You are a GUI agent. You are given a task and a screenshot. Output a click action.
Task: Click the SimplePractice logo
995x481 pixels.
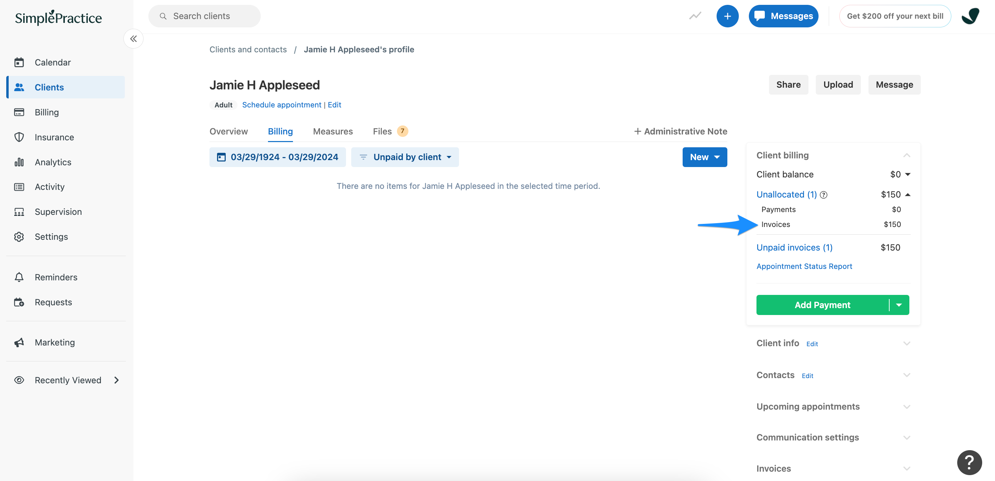coord(58,17)
